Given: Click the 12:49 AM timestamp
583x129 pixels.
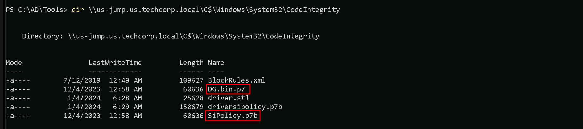Looking at the screenshot, I should point(125,80).
